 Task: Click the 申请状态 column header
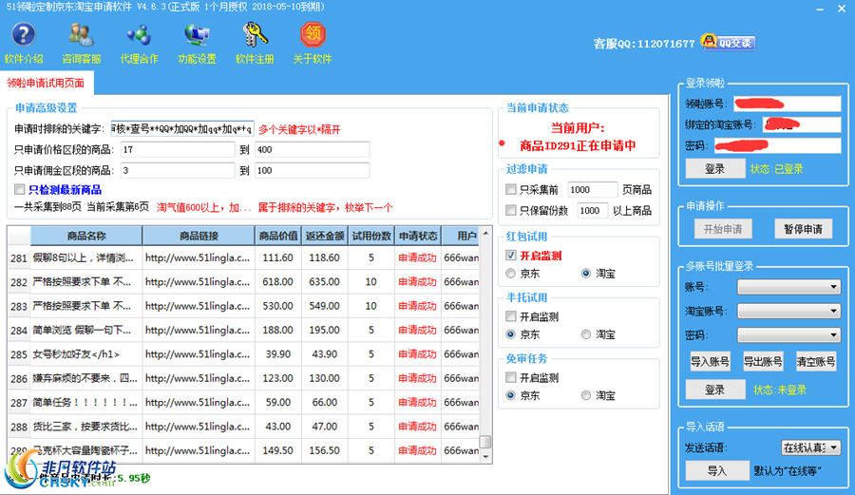[418, 236]
